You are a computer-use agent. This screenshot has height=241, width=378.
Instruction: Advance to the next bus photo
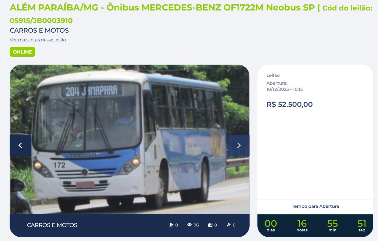(x=239, y=146)
